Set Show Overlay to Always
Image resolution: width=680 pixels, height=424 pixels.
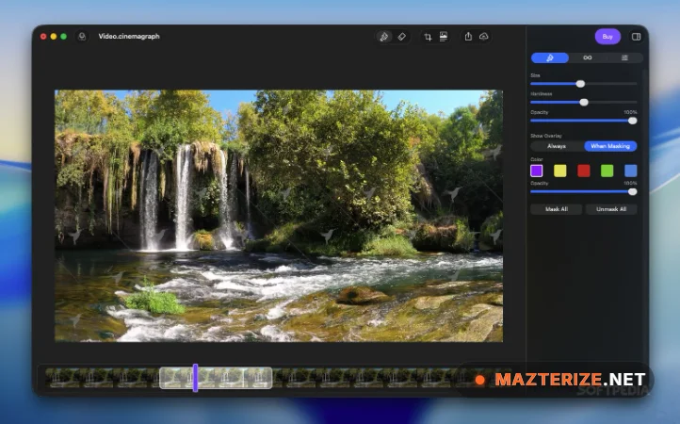557,146
